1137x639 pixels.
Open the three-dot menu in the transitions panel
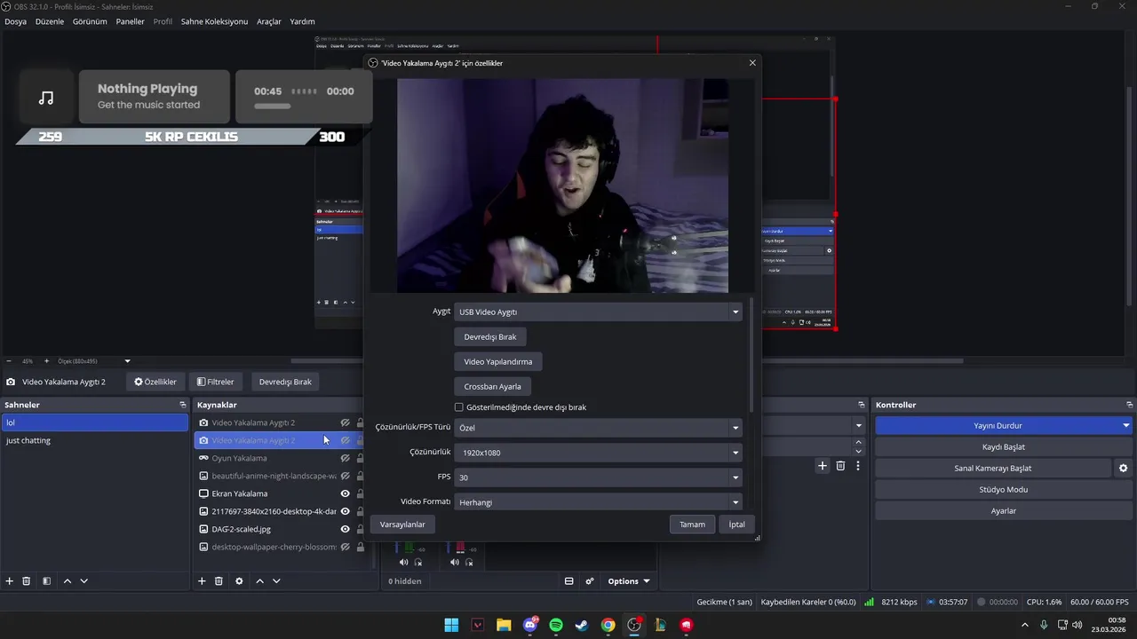[x=858, y=466]
